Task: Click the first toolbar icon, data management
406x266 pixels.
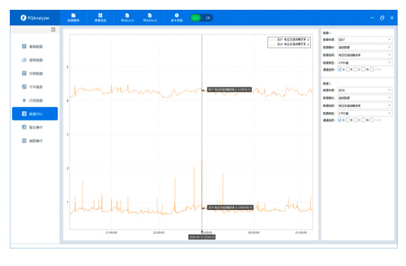Action: coord(73,17)
